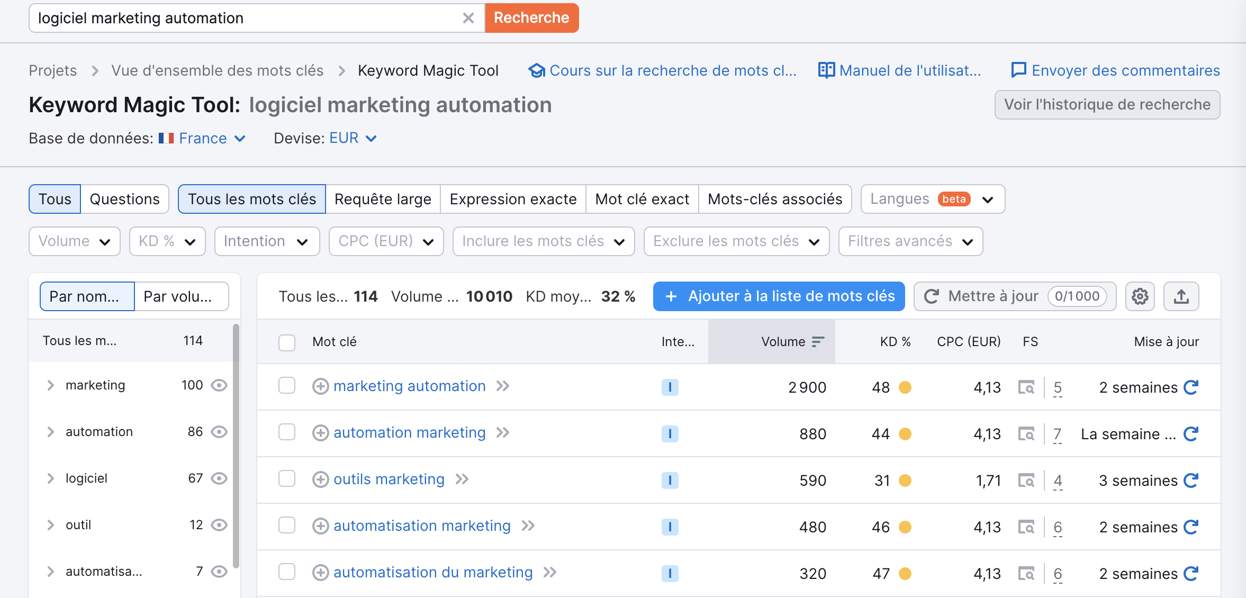Open 'Envoyer des commentaires' link
The width and height of the screenshot is (1246, 598).
1115,70
